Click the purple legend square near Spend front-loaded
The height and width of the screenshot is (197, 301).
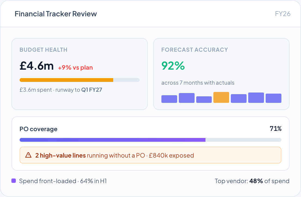coord(14,181)
